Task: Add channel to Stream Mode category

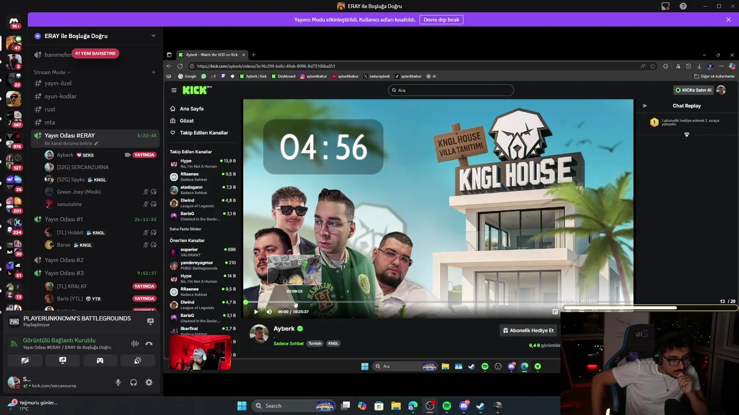Action: pos(153,72)
